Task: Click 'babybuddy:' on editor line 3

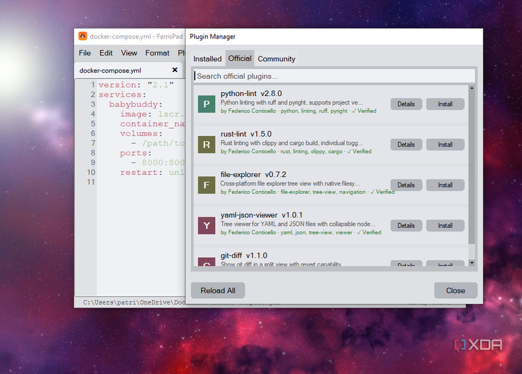Action: coord(135,104)
